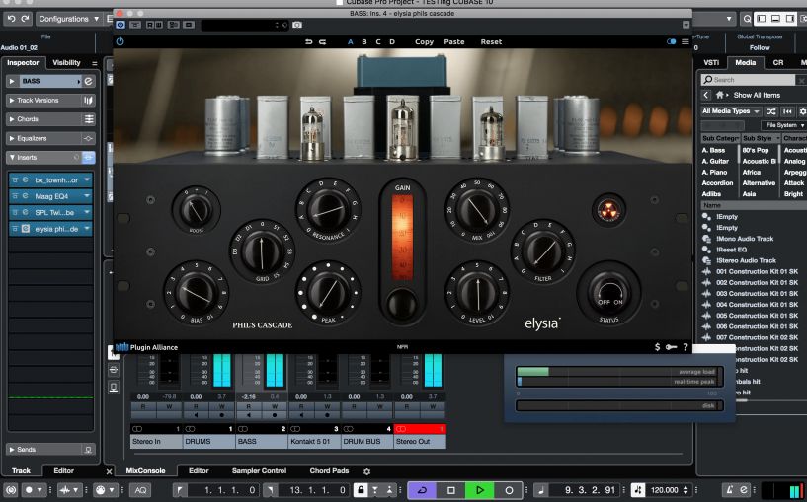
Task: Click the shuffle results icon
Action: pos(771,111)
